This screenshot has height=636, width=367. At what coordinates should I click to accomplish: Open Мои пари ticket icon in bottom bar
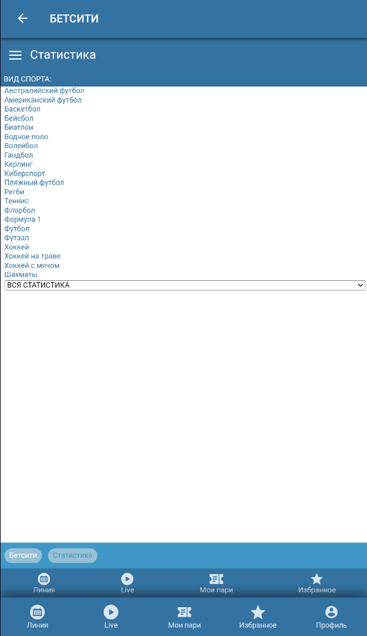coord(184,612)
